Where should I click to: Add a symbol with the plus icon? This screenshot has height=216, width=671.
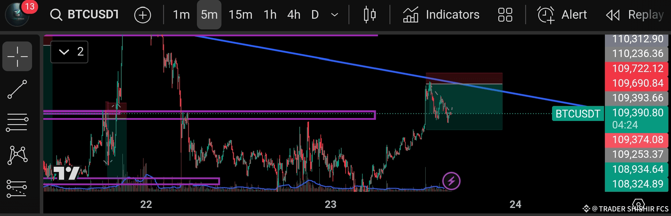click(143, 15)
